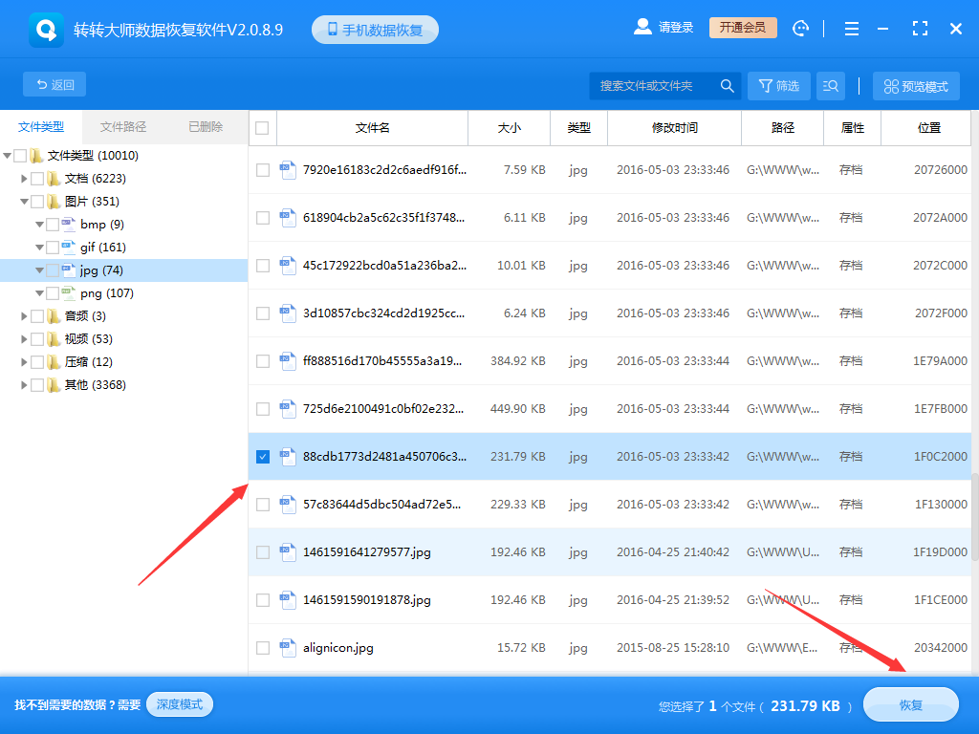This screenshot has height=734, width=979.
Task: Collapse the jpg (74) tree node
Action: (x=39, y=270)
